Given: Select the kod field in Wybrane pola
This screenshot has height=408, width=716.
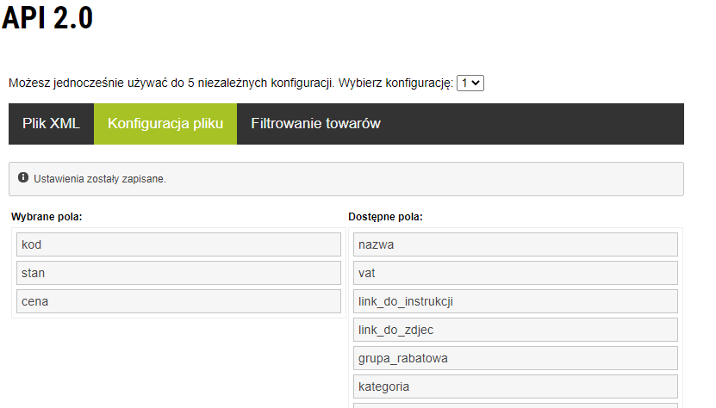Looking at the screenshot, I should (178, 244).
